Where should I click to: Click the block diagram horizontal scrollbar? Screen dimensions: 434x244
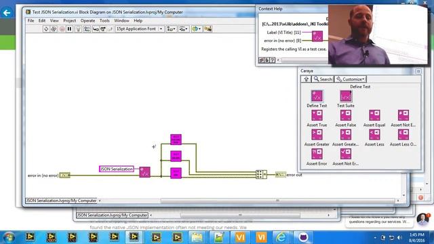(x=277, y=201)
